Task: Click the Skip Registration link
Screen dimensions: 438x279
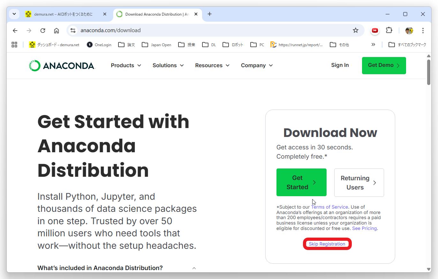Action: point(327,244)
